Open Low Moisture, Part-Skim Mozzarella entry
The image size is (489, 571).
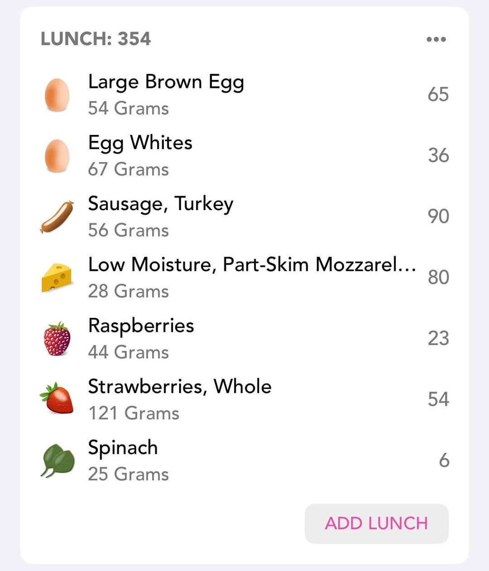[x=244, y=278]
